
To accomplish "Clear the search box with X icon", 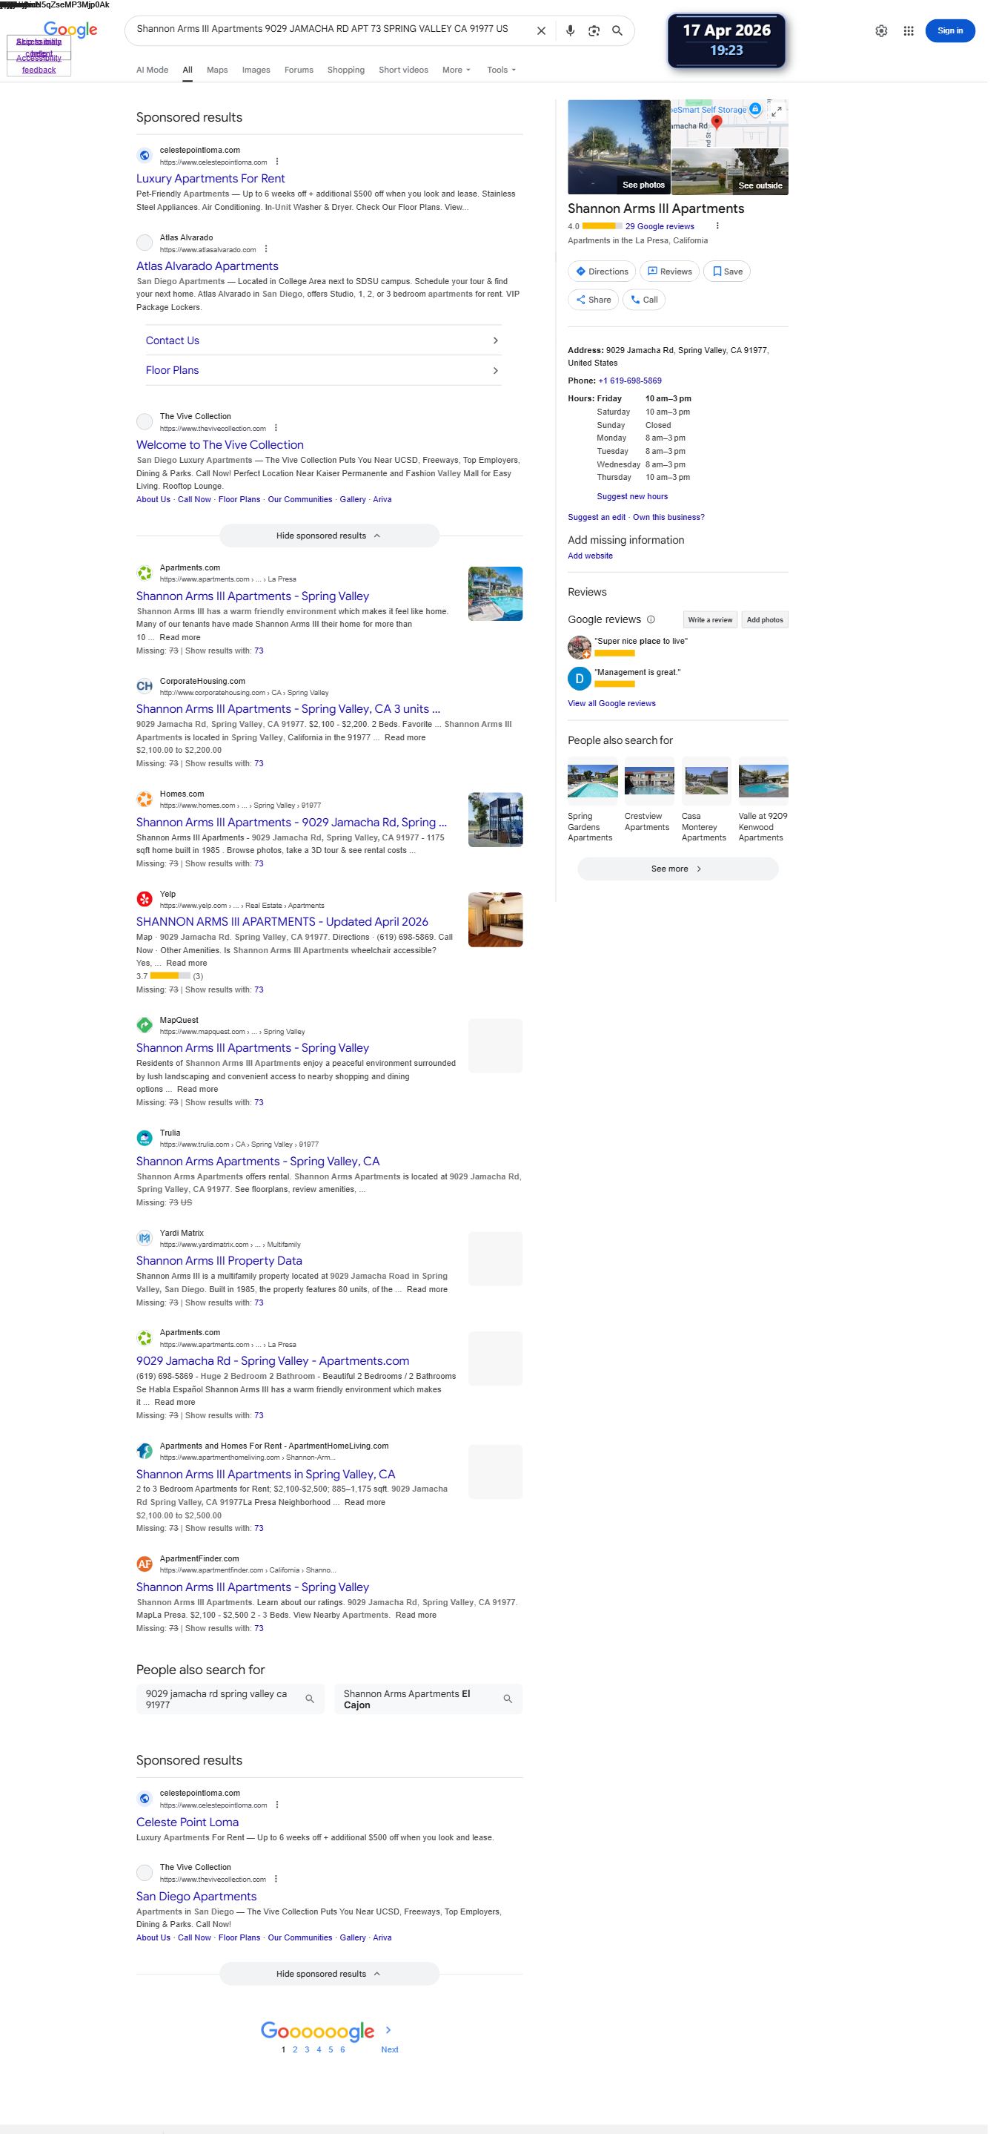I will [x=541, y=30].
